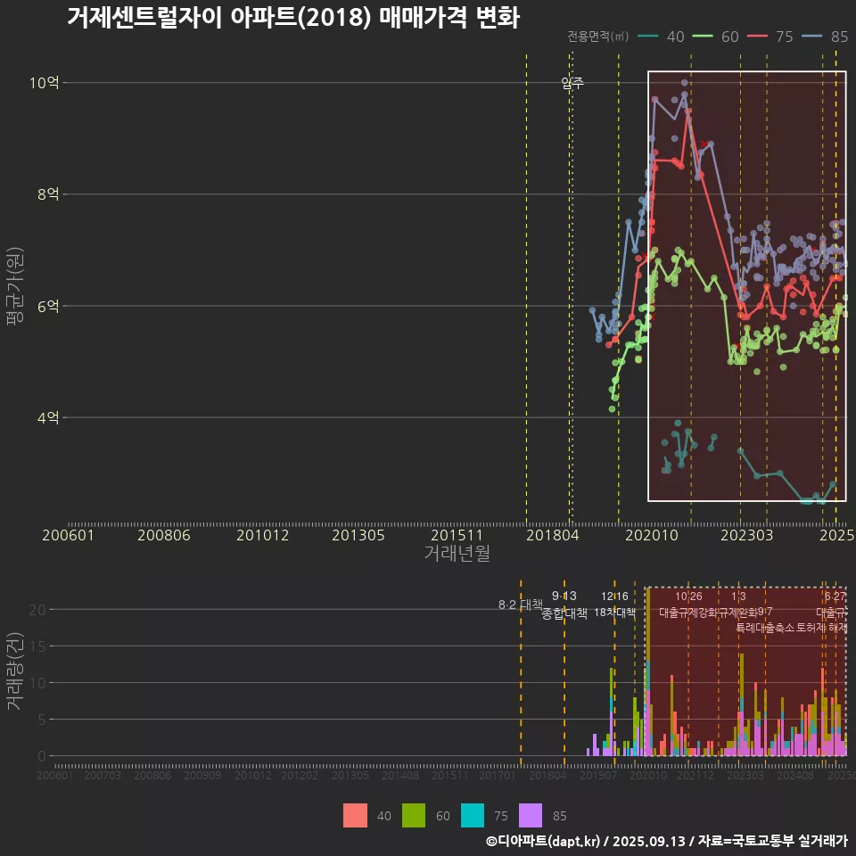Click the 토허제 해제 annotation label

[x=821, y=628]
